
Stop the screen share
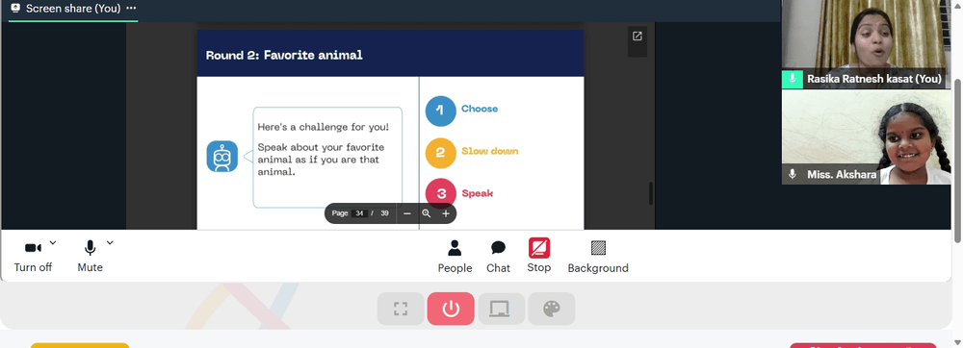tap(538, 256)
